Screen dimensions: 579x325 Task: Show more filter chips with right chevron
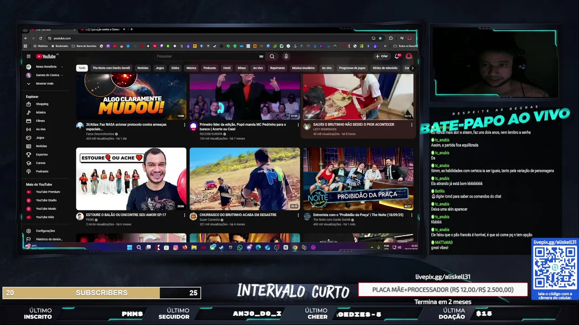(412, 68)
